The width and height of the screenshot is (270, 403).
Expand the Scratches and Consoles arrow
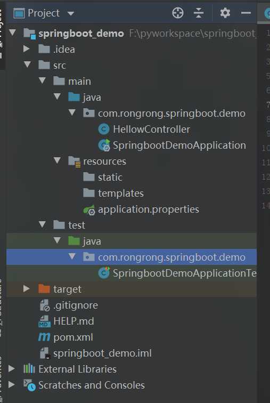tap(12, 385)
